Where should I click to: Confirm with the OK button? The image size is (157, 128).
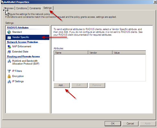113,123
